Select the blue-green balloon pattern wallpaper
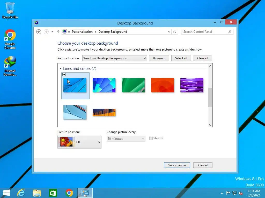 (x=104, y=85)
